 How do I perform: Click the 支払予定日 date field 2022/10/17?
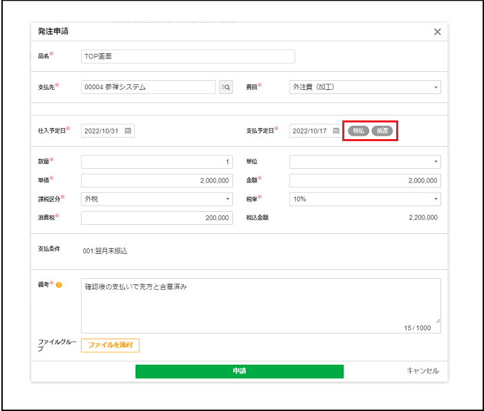(316, 131)
